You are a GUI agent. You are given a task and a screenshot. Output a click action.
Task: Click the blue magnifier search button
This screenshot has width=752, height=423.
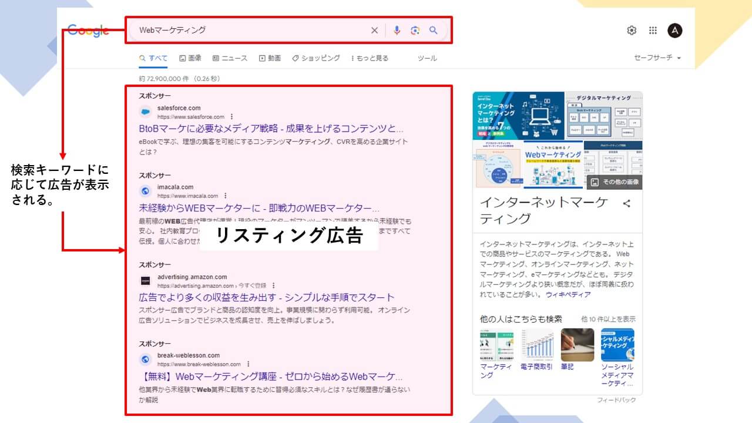[434, 31]
